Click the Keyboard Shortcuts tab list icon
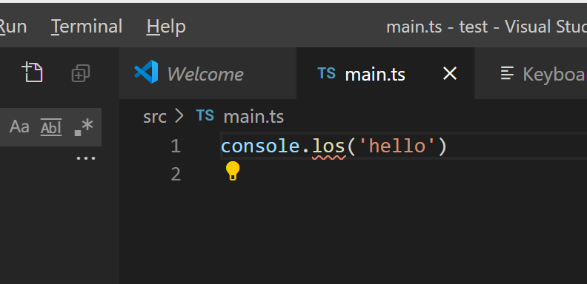This screenshot has height=284, width=587. 507,73
